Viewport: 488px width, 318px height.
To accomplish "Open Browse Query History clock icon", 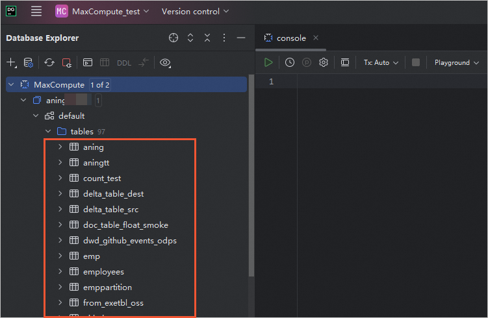I will click(x=290, y=62).
